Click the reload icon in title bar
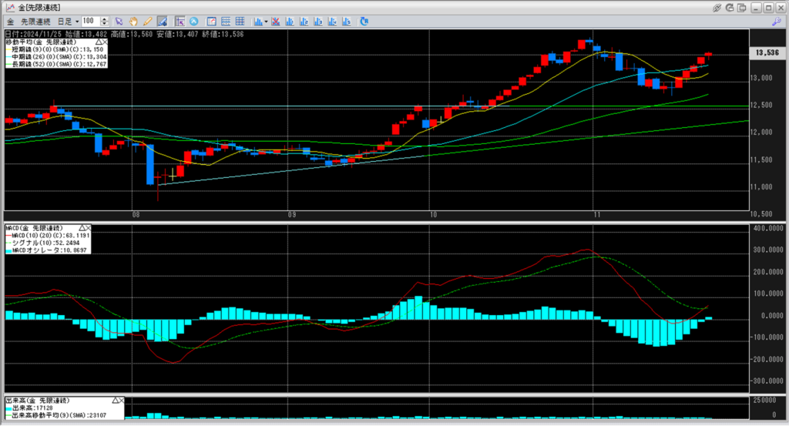789x426 pixels. 731,7
